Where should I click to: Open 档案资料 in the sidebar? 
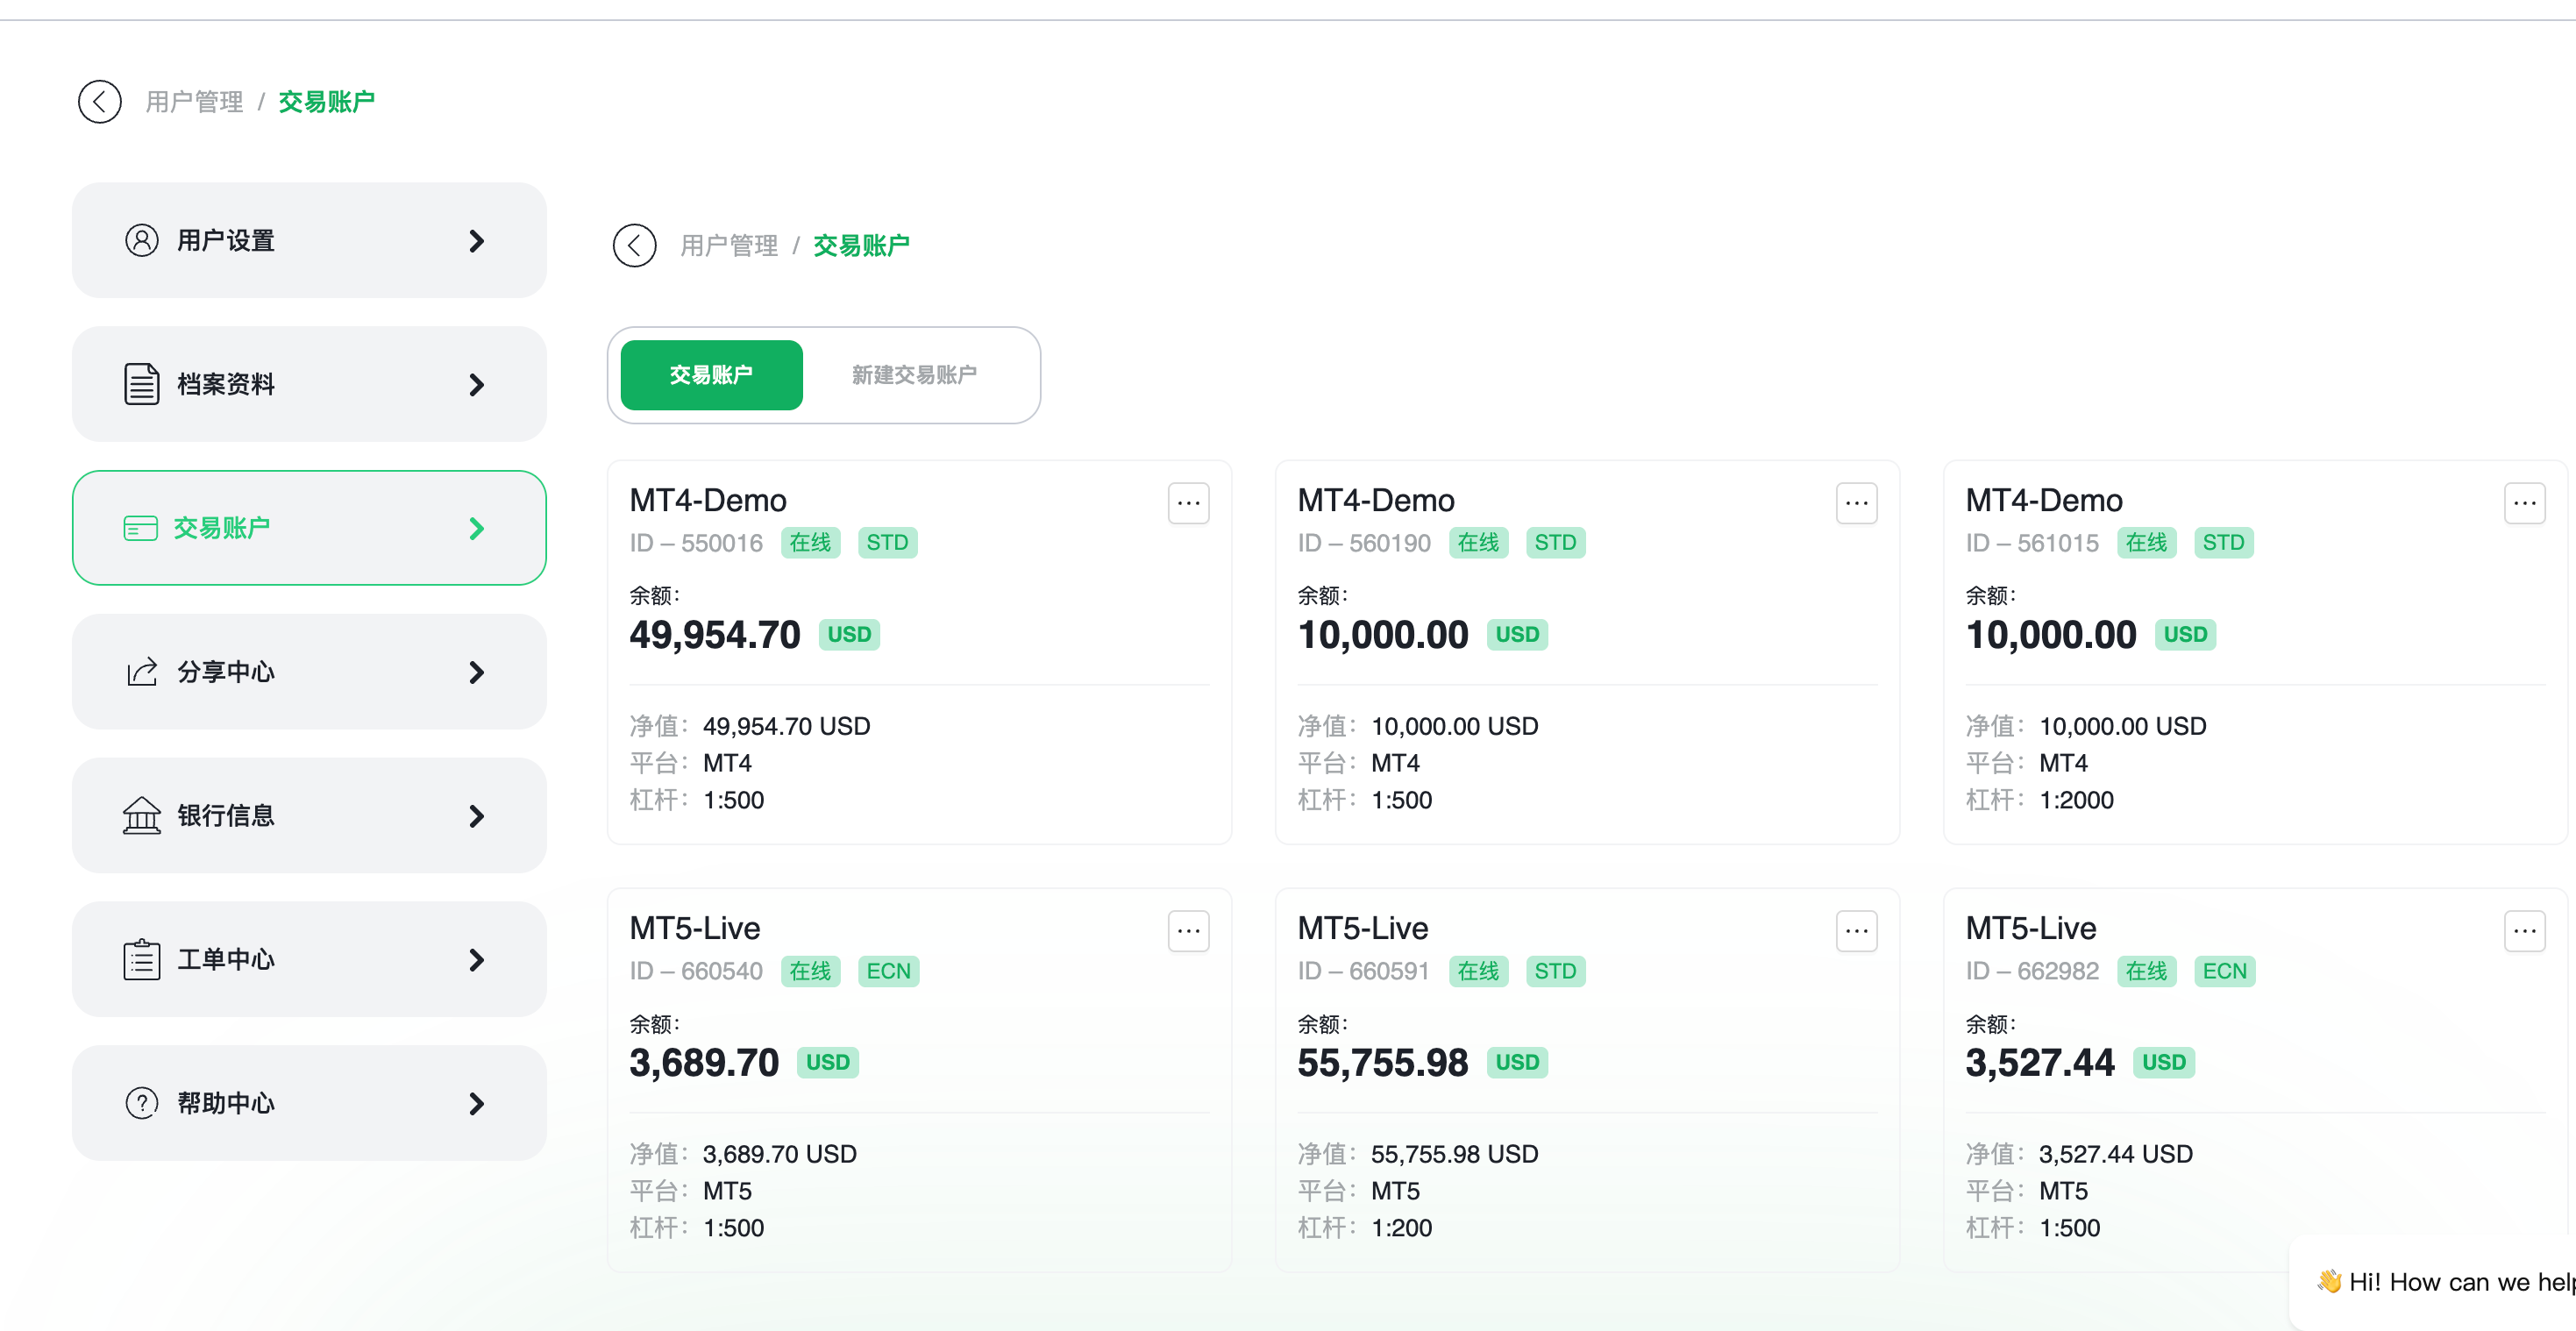309,384
